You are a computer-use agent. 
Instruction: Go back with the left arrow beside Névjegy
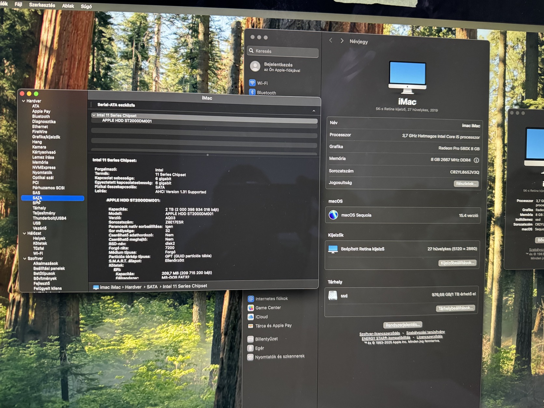[331, 40]
